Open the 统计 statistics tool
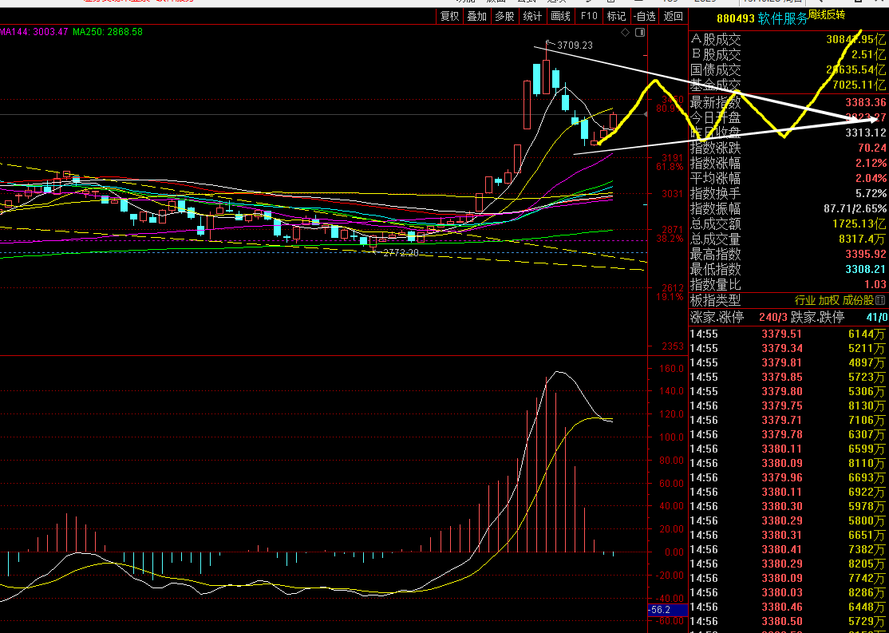 point(532,17)
